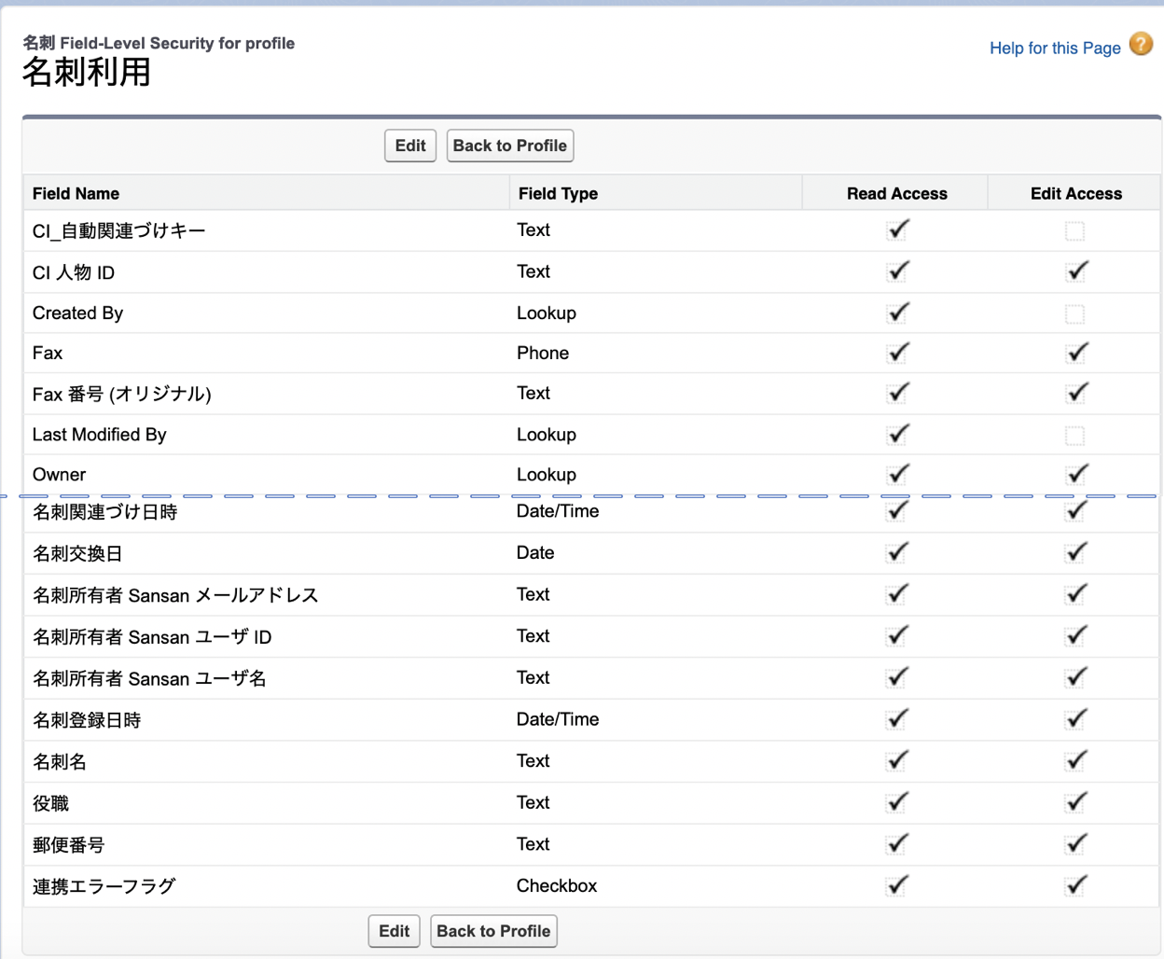Click the bottom Edit button
This screenshot has width=1164, height=959.
pos(394,931)
